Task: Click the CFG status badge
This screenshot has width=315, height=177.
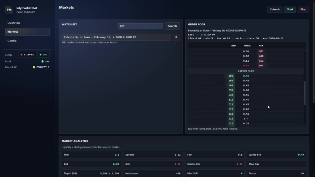Action: click(x=43, y=54)
